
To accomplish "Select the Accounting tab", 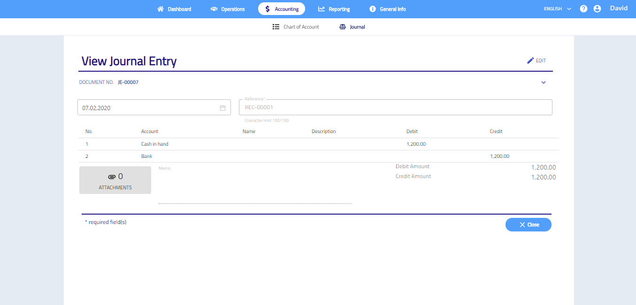I will tap(282, 9).
